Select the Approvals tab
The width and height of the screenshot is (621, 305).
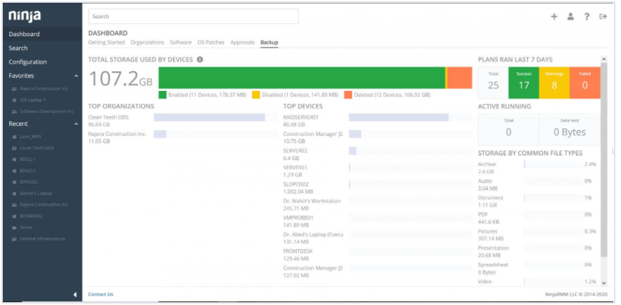[x=242, y=43]
